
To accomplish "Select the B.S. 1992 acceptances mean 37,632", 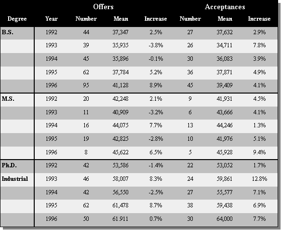I will coord(225,32).
